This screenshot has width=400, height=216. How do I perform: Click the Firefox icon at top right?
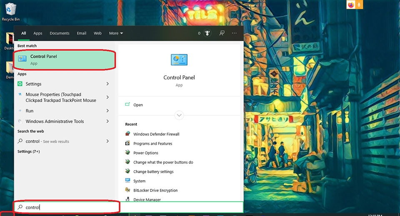click(x=351, y=5)
